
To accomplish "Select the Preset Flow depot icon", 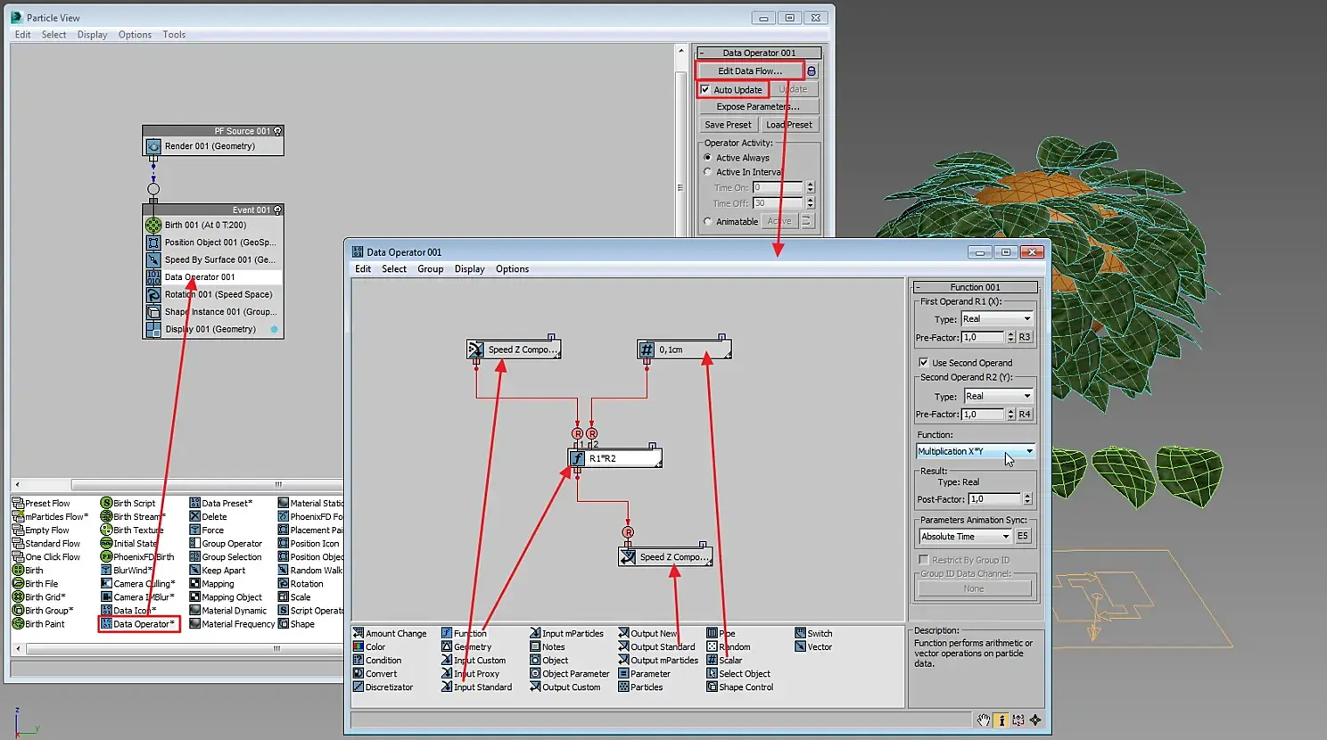I will coord(18,503).
